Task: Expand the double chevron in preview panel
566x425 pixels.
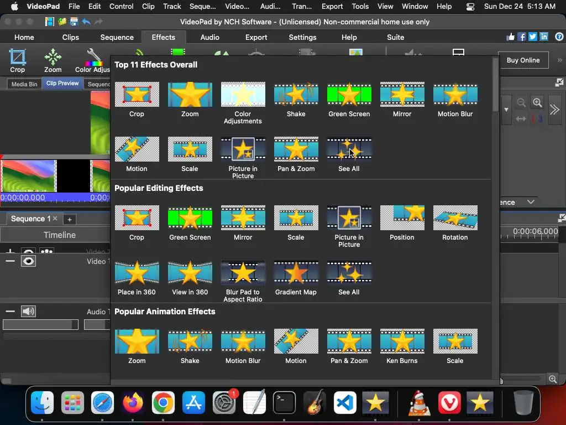Action: click(554, 110)
